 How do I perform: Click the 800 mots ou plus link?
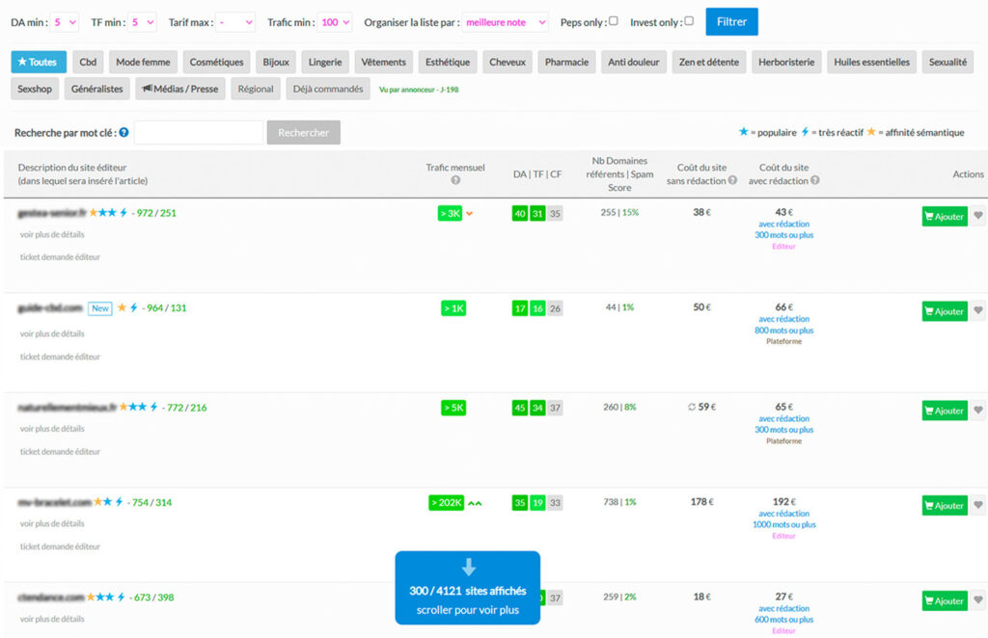pos(783,331)
